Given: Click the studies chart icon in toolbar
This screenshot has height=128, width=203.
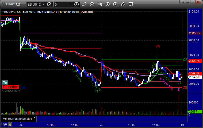Looking at the screenshot, I should coord(92,4).
